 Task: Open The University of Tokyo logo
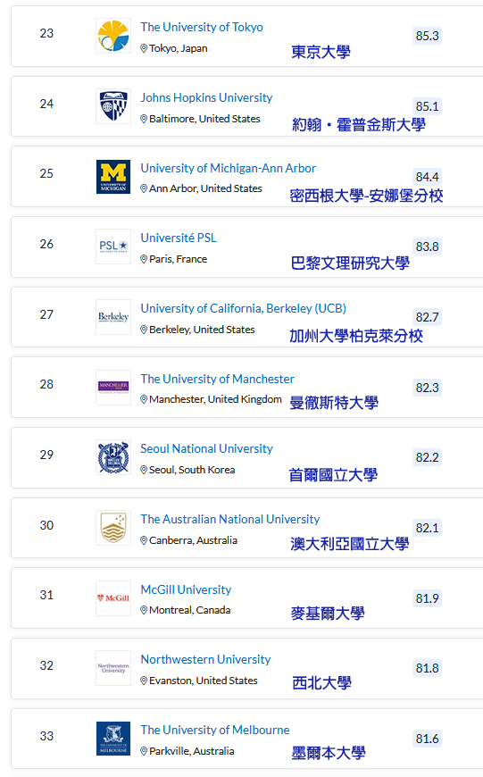pos(113,36)
